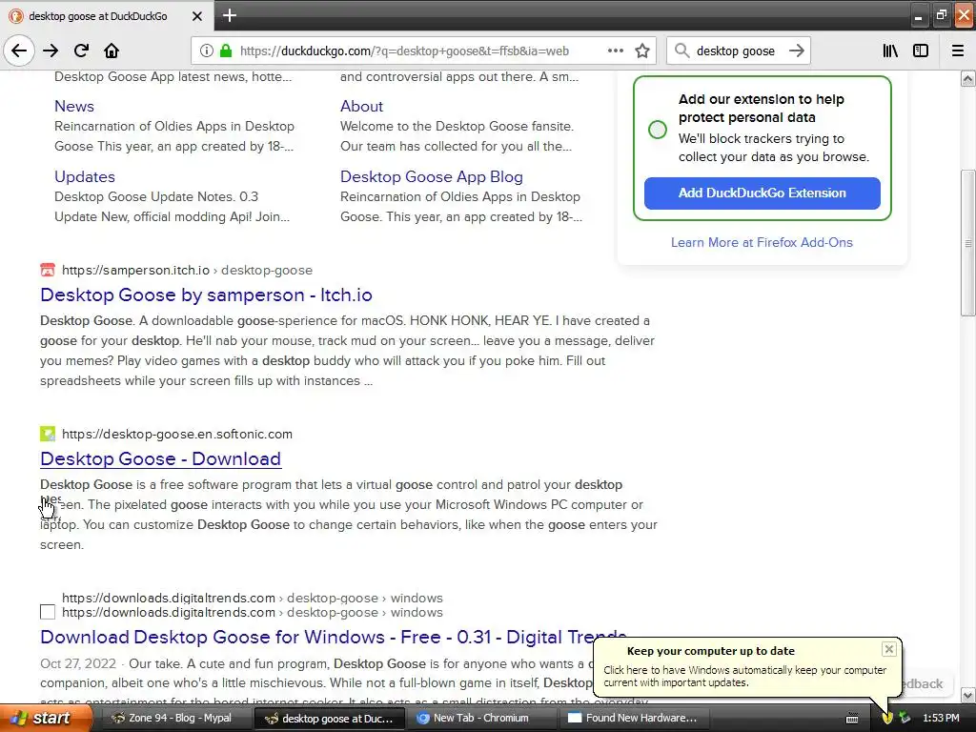Open the hamburger application menu

tap(958, 51)
